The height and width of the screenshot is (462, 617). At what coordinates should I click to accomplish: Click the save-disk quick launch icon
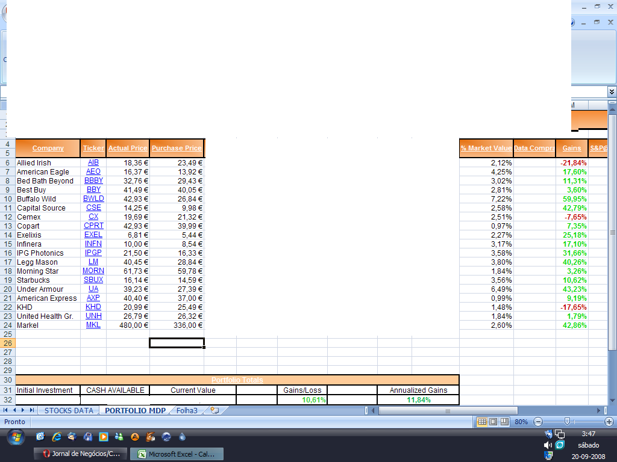pyautogui.click(x=88, y=437)
